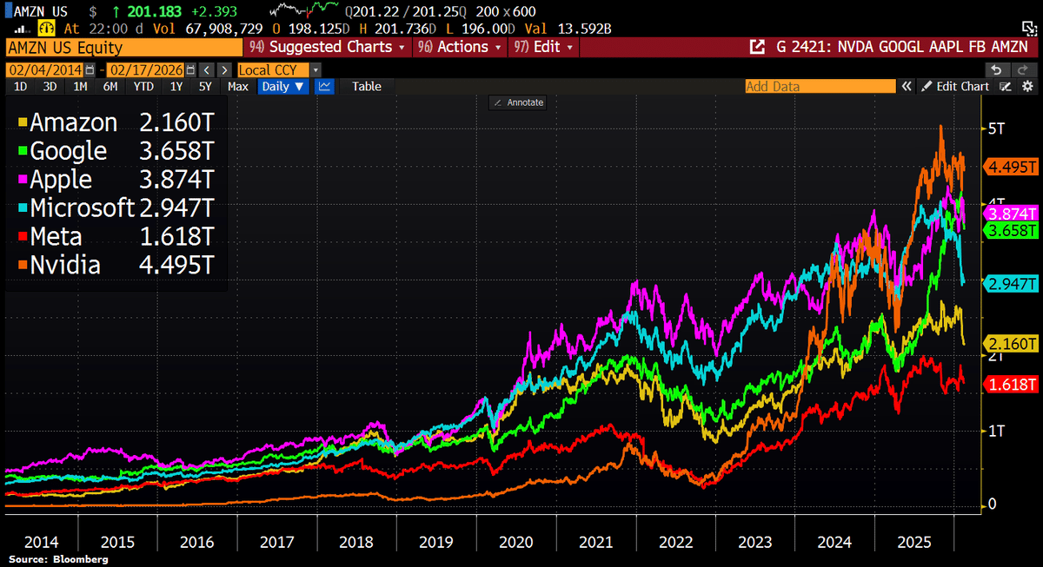Open the end date calendar picker
1043x567 pixels.
point(191,69)
